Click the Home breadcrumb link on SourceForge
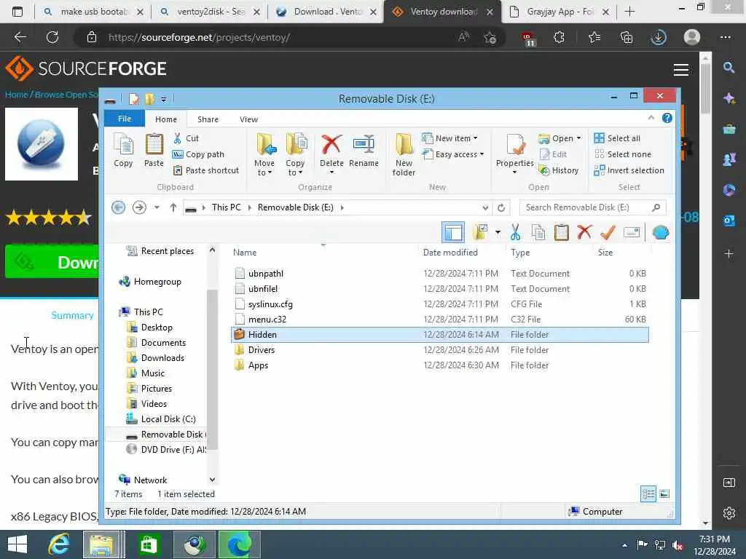The image size is (746, 559). 17,95
